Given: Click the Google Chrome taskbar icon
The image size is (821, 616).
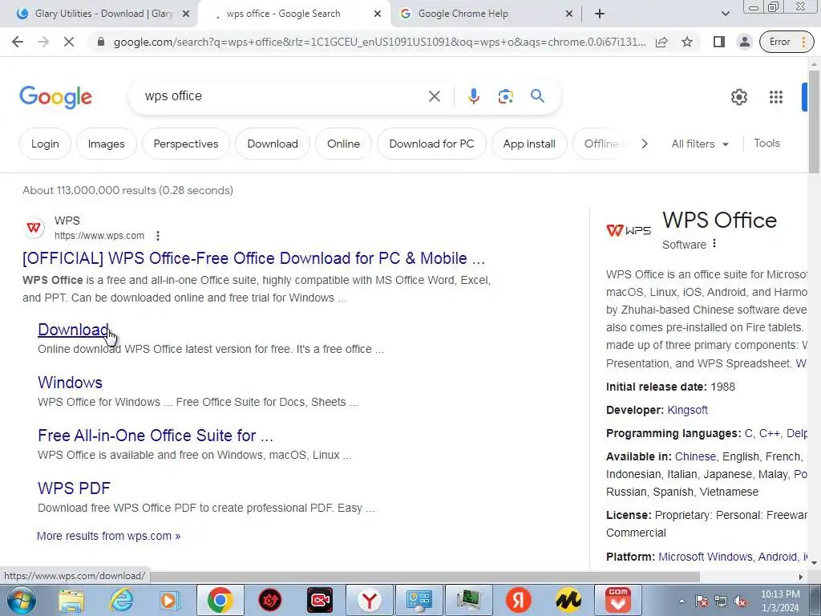Looking at the screenshot, I should click(x=220, y=600).
